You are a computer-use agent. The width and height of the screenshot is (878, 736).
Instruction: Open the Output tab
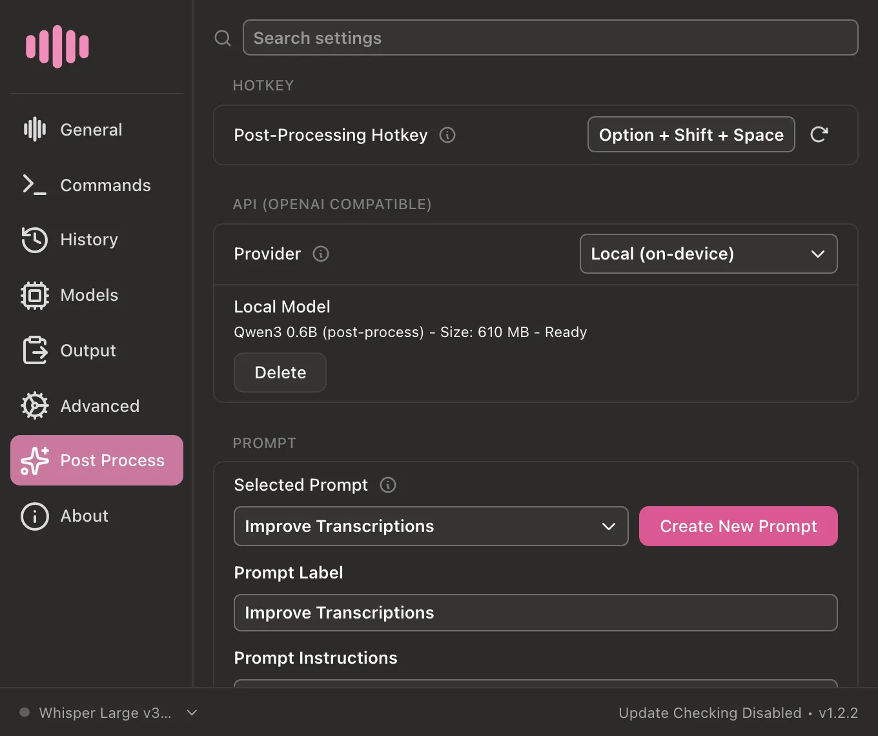[97, 351]
